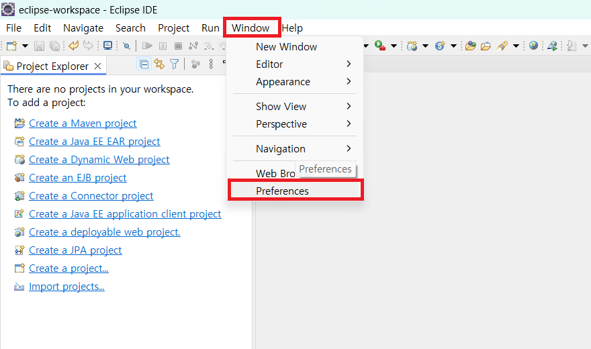The width and height of the screenshot is (591, 349).
Task: Open the Help menu
Action: click(x=293, y=28)
